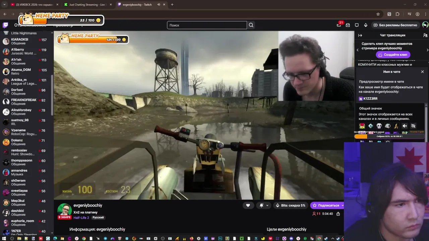Viewport: 429px width, 241px height.
Task: Open FREAKNOFREAK channel in sidebar
Action: coord(26,102)
